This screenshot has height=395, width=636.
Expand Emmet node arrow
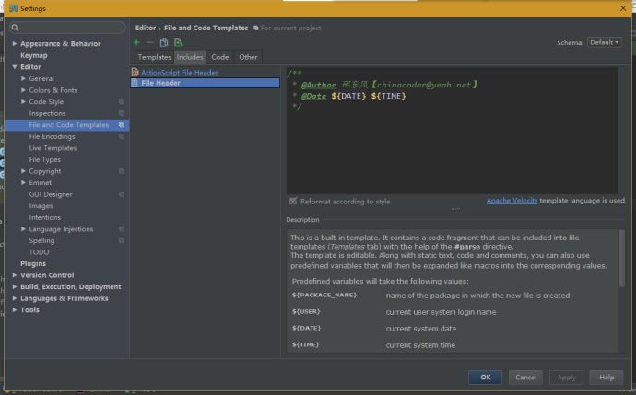tap(23, 182)
